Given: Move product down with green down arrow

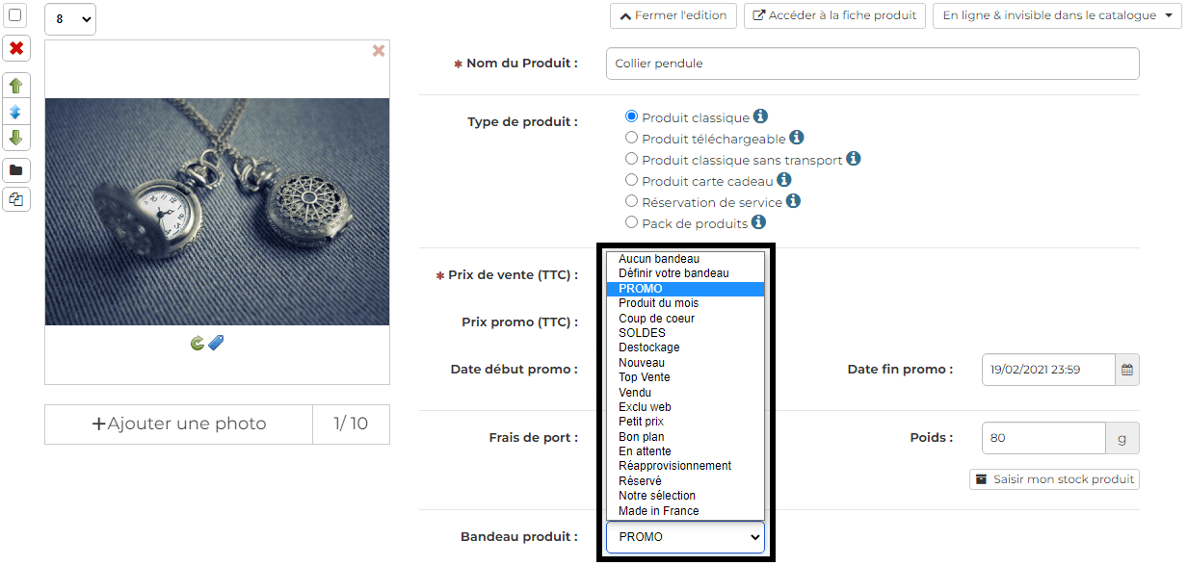Looking at the screenshot, I should pos(16,138).
